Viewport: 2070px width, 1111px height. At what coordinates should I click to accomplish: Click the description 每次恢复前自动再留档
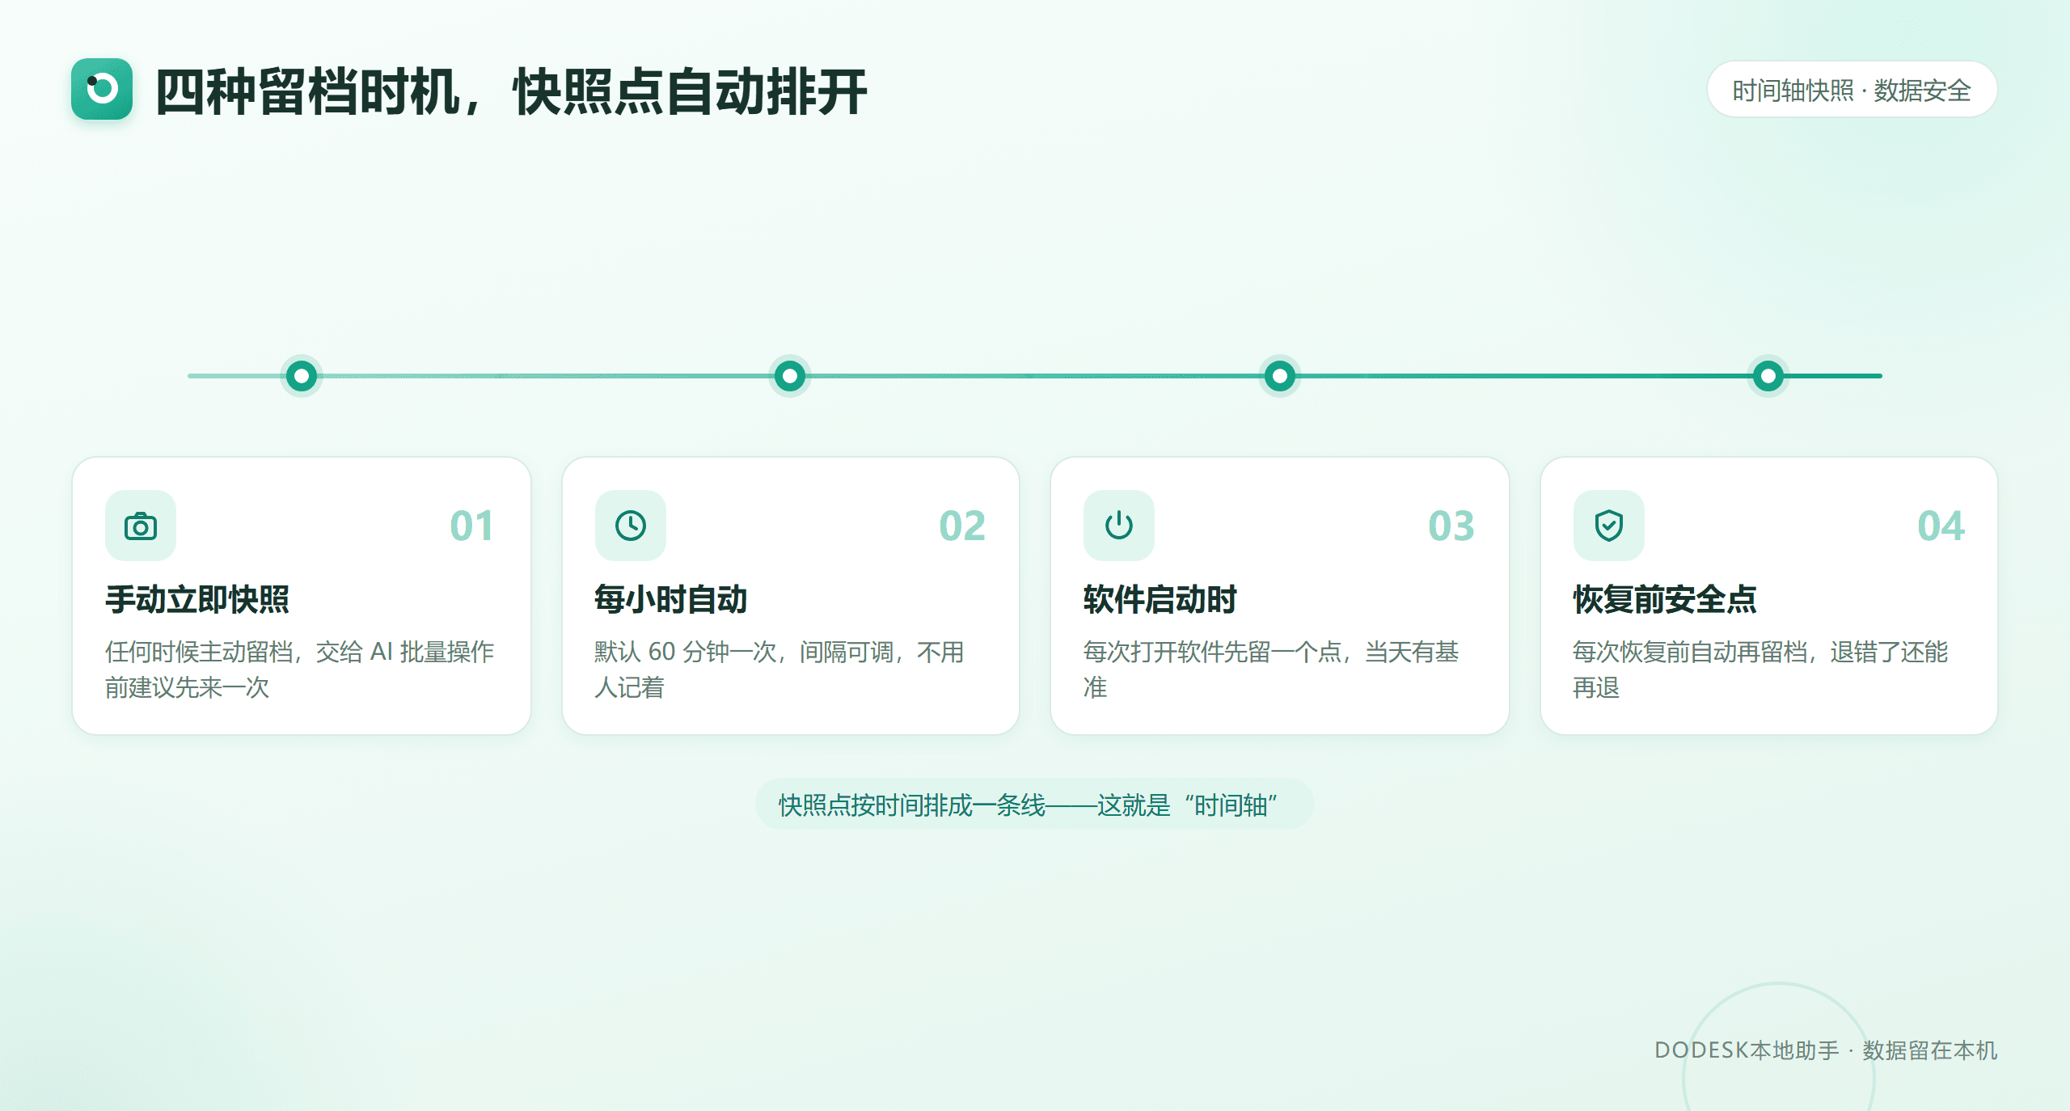coord(1760,670)
